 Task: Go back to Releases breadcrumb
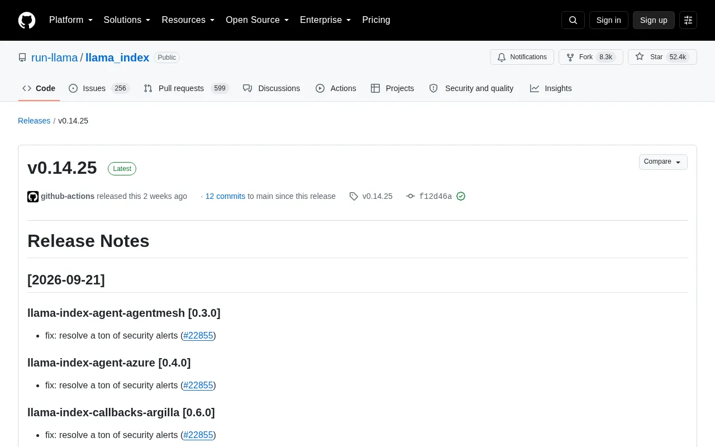click(x=34, y=121)
